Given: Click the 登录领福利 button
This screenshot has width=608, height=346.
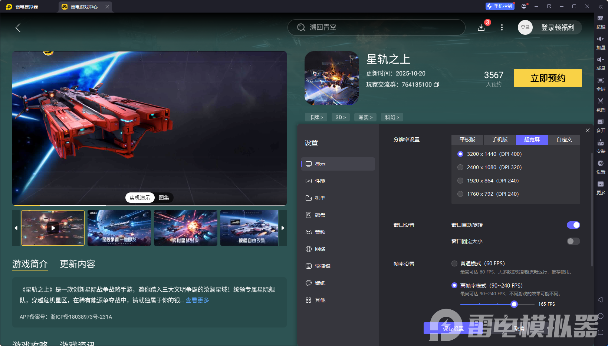Looking at the screenshot, I should tap(558, 27).
